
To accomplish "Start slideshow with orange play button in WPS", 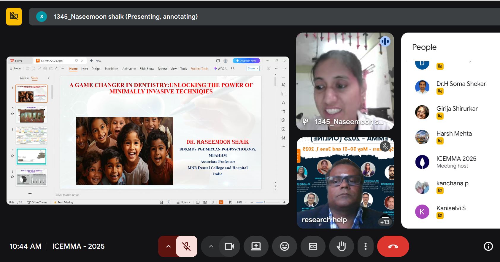I will [x=221, y=202].
